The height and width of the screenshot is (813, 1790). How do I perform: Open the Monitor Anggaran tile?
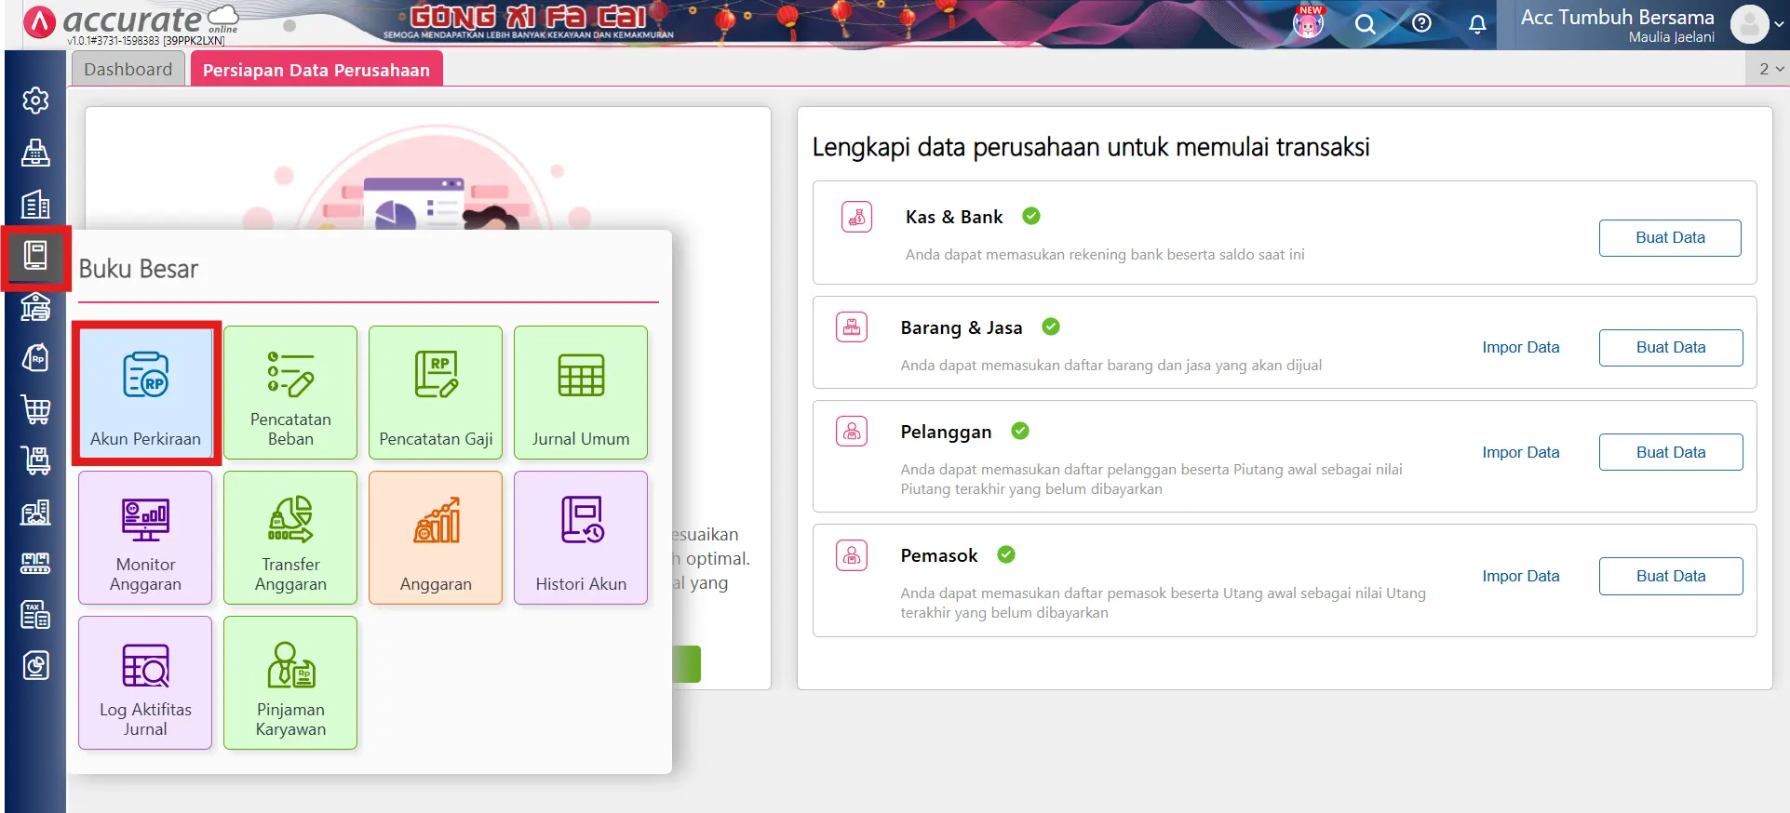(145, 538)
